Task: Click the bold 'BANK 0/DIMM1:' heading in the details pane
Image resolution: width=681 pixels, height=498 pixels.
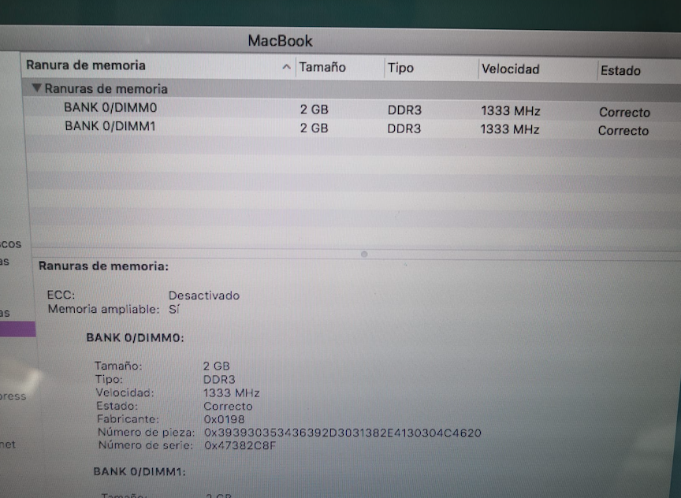Action: (x=140, y=472)
